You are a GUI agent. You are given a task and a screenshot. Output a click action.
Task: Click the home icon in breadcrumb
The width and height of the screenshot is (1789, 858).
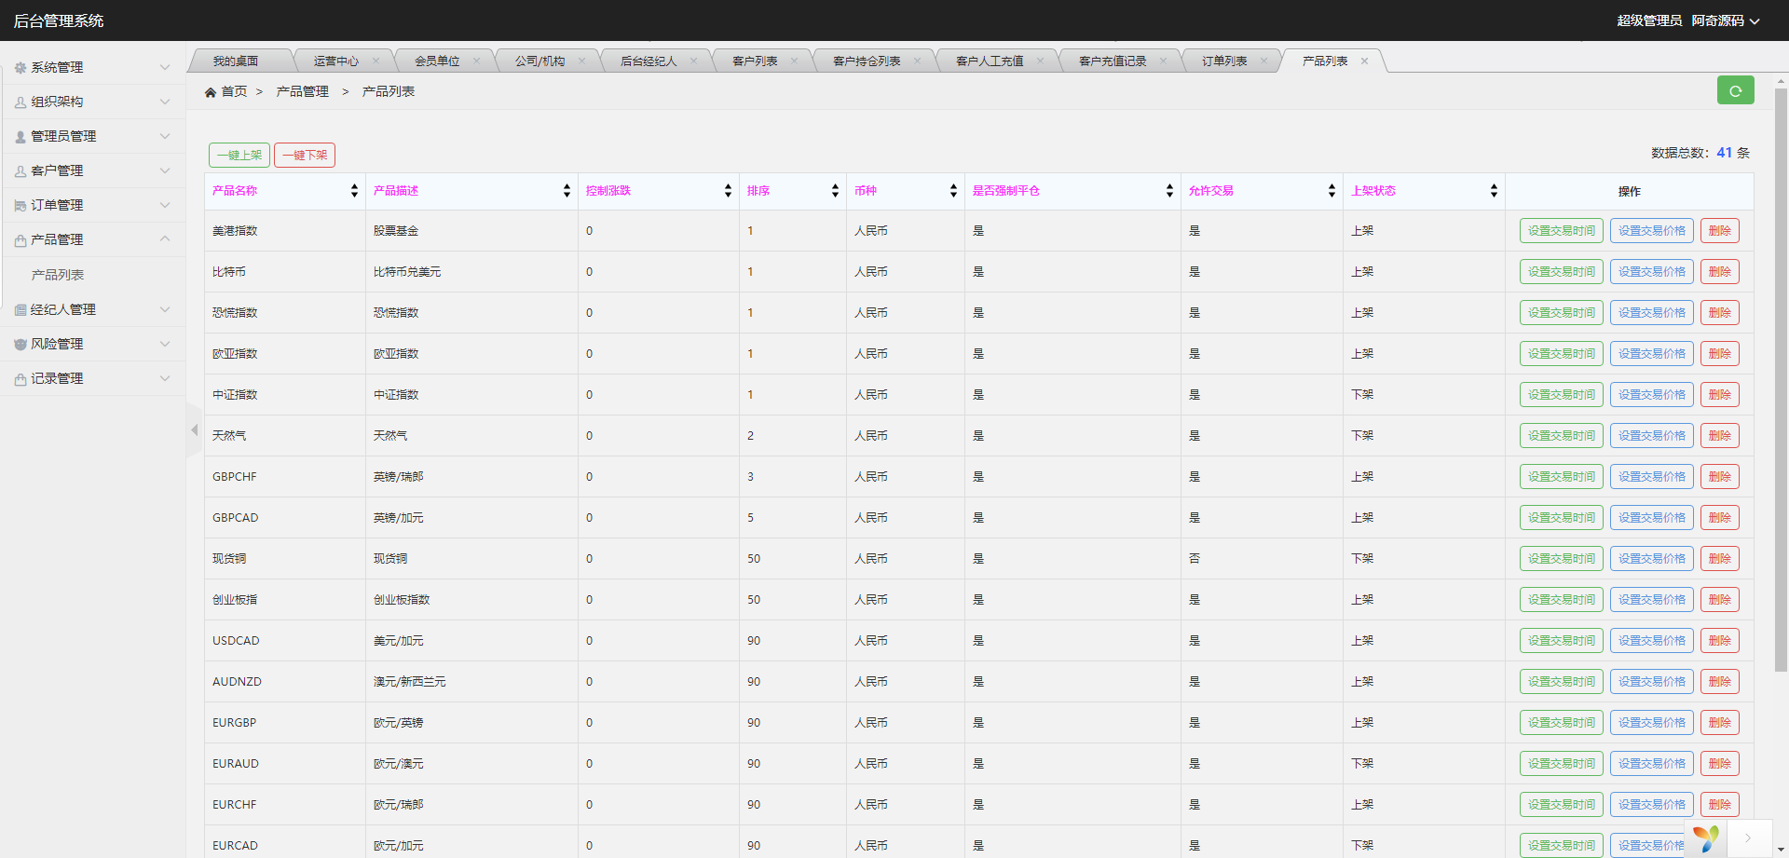coord(211,92)
